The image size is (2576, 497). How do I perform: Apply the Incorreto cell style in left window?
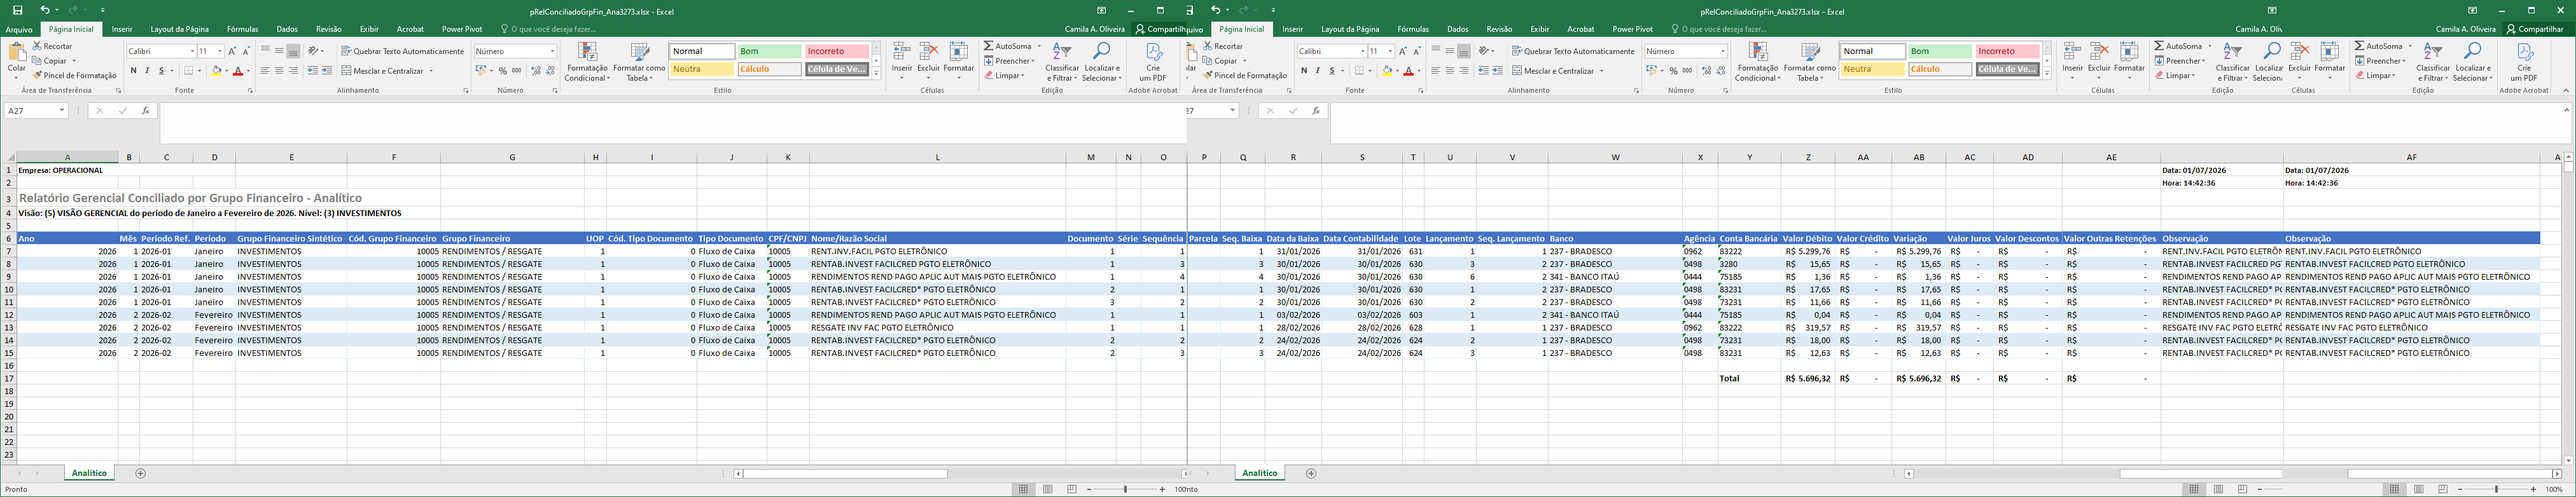click(x=837, y=51)
